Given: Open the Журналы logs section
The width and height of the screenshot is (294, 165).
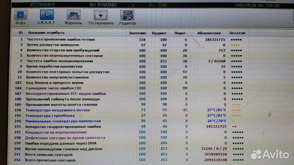Looking at the screenshot, I should pos(73,17).
